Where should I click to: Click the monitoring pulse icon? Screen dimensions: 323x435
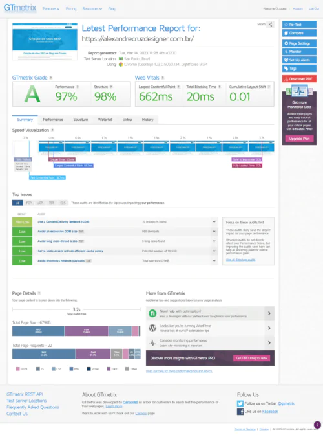pos(152,343)
